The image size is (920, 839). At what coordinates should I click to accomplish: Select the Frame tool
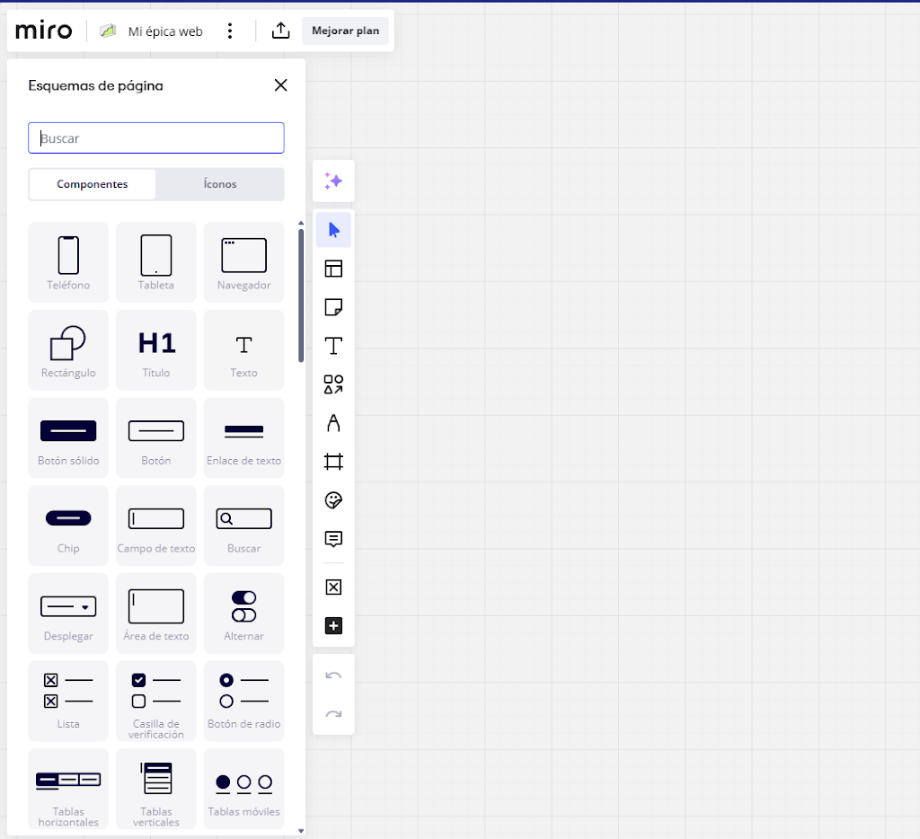coord(333,462)
